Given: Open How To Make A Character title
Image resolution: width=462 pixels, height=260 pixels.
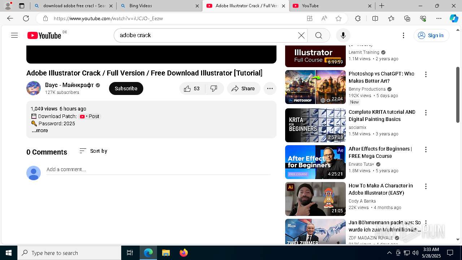Looking at the screenshot, I should pyautogui.click(x=380, y=189).
